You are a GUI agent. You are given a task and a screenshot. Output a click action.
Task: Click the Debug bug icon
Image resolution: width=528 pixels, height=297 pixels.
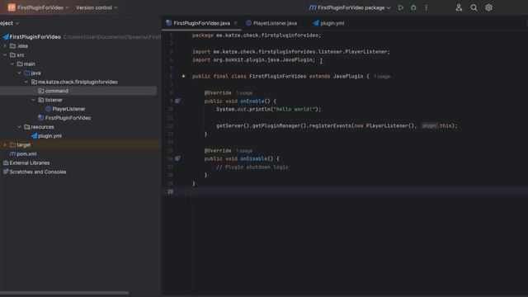pyautogui.click(x=413, y=7)
